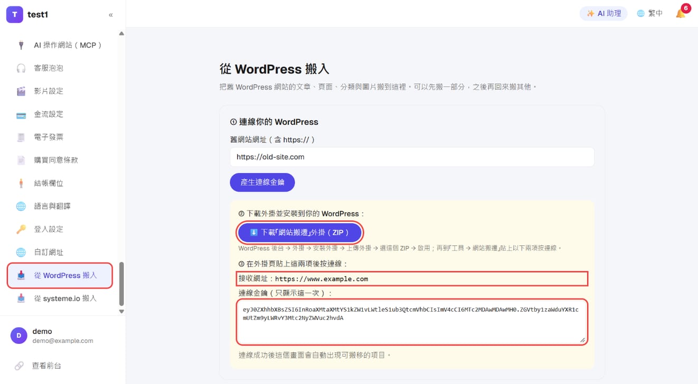698x384 pixels.
Task: Open the 繁中 language switcher
Action: pyautogui.click(x=649, y=14)
